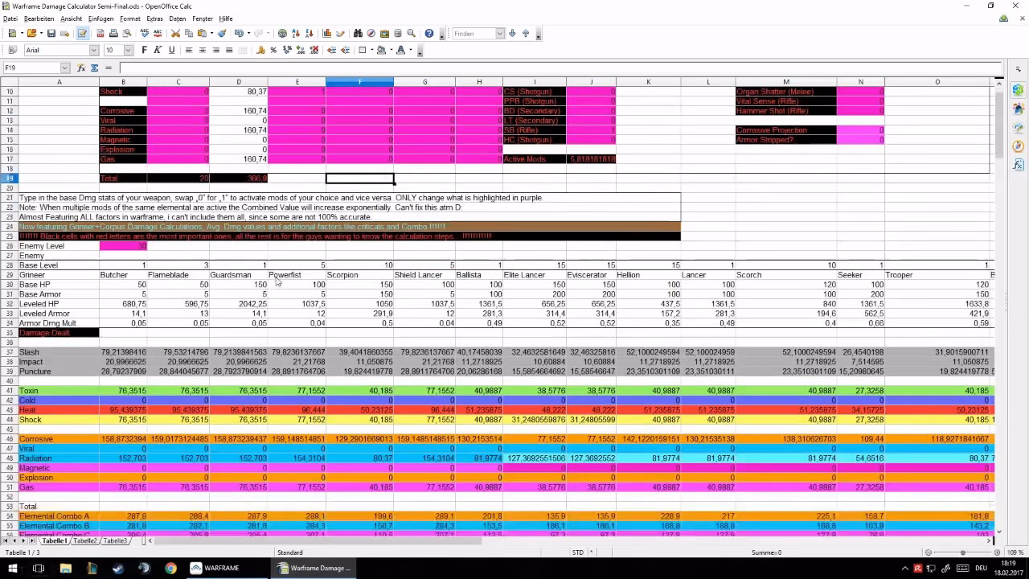Image resolution: width=1029 pixels, height=579 pixels.
Task: Undo last action with the arrow icon
Action: tap(239, 34)
